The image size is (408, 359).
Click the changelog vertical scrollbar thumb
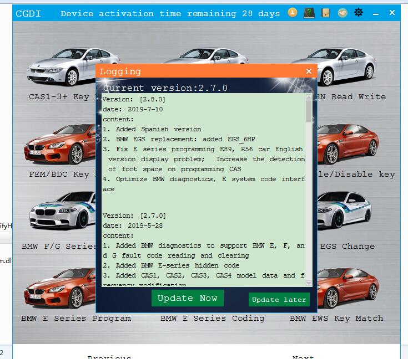(309, 108)
